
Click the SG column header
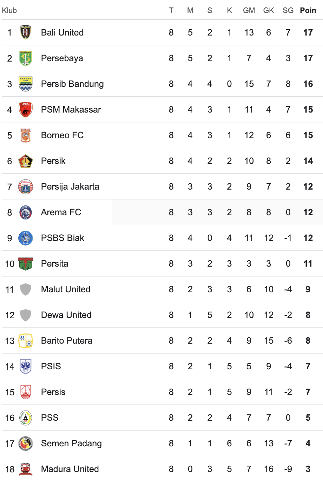coord(288,10)
